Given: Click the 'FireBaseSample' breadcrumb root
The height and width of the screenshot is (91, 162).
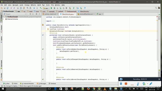Looking at the screenshot, I should pyautogui.click(x=7, y=11).
